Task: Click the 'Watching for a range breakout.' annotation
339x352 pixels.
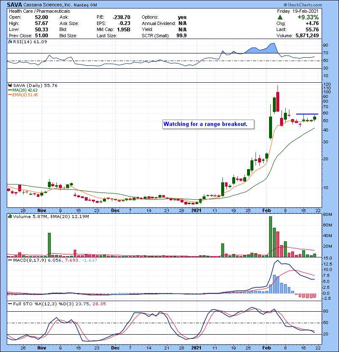Action: point(208,124)
